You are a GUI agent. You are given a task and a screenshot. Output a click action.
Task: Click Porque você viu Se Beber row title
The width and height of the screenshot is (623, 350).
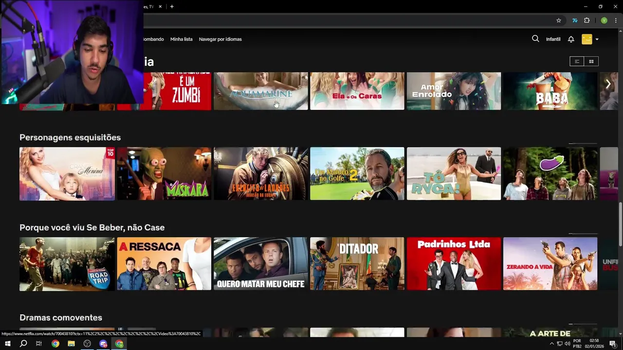click(92, 227)
